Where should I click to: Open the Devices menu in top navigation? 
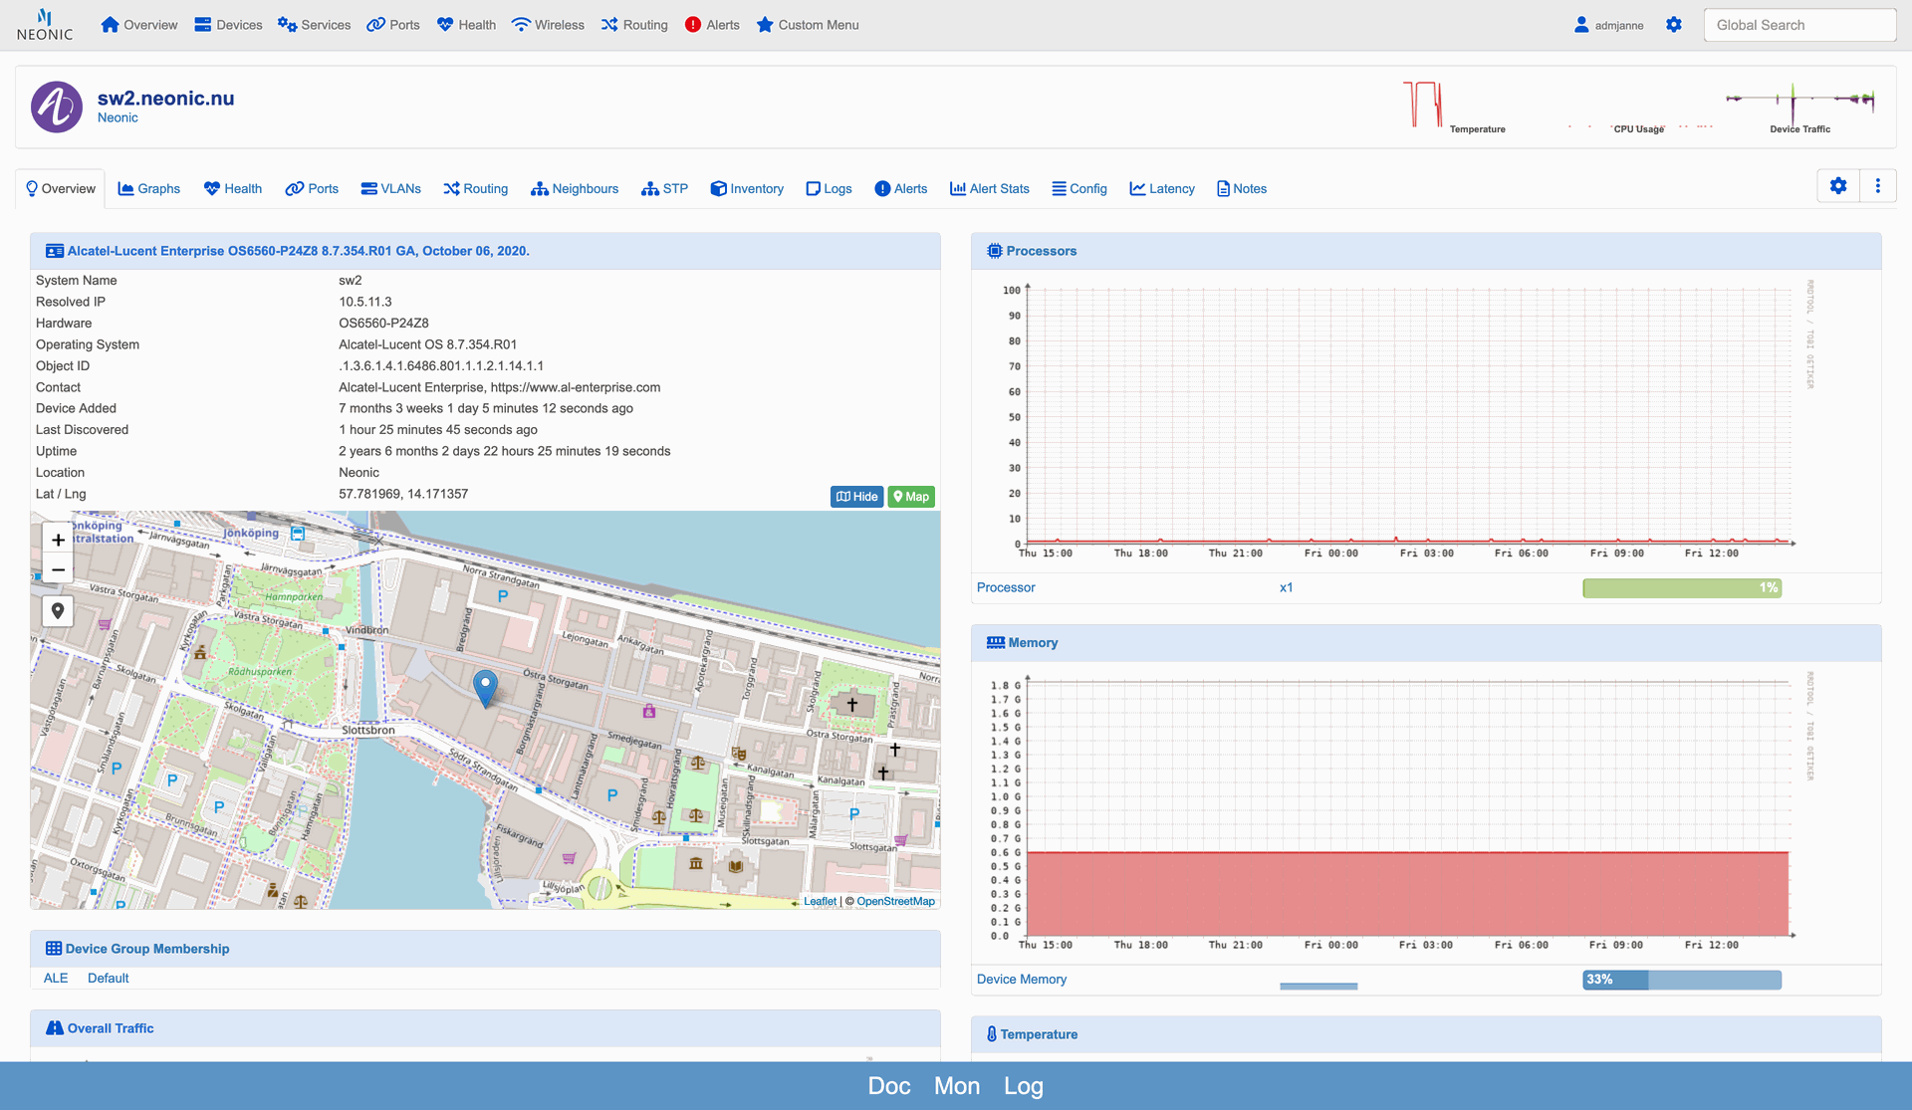[x=228, y=25]
